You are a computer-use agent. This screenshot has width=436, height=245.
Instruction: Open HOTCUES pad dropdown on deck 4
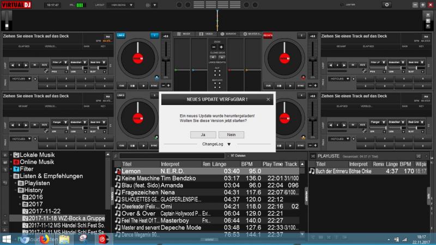point(340,139)
